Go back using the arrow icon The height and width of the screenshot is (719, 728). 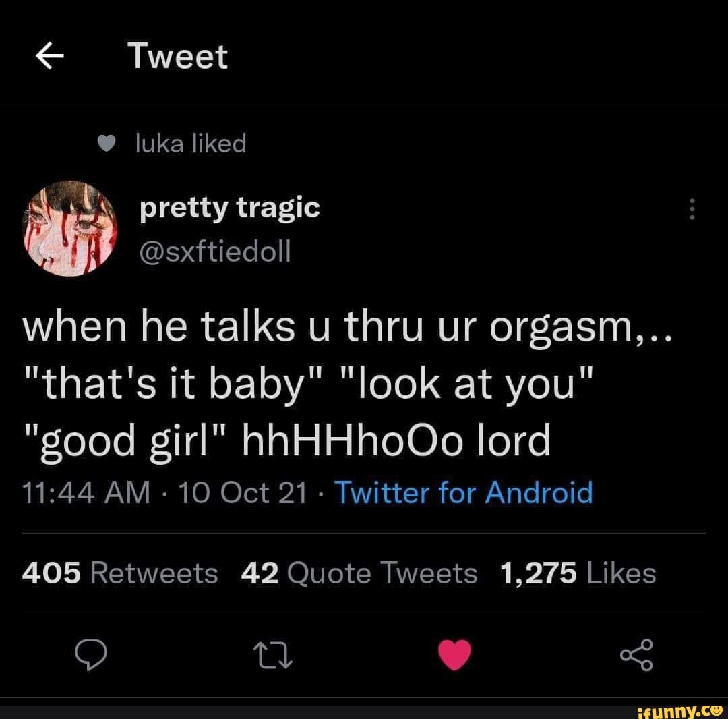(50, 56)
